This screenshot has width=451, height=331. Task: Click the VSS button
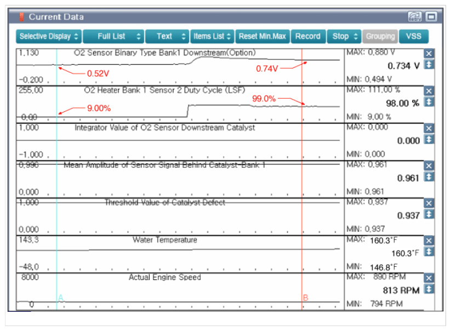414,36
